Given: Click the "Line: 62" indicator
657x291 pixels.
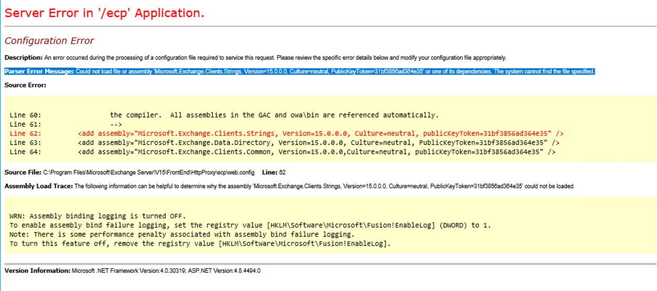Looking at the screenshot, I should point(274,172).
